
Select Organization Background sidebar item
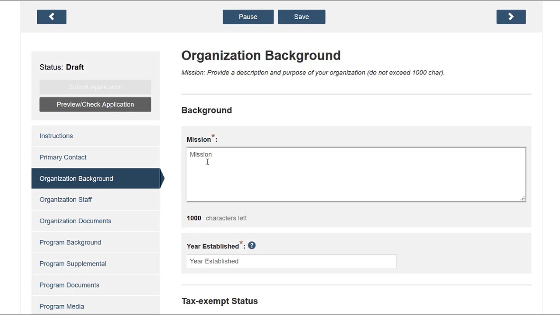[77, 178]
